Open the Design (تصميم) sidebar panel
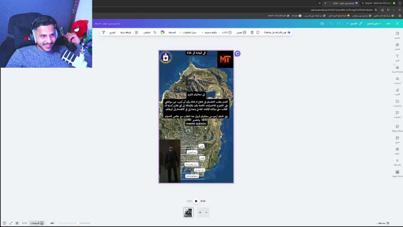This screenshot has height=227, width=403. pos(397,35)
